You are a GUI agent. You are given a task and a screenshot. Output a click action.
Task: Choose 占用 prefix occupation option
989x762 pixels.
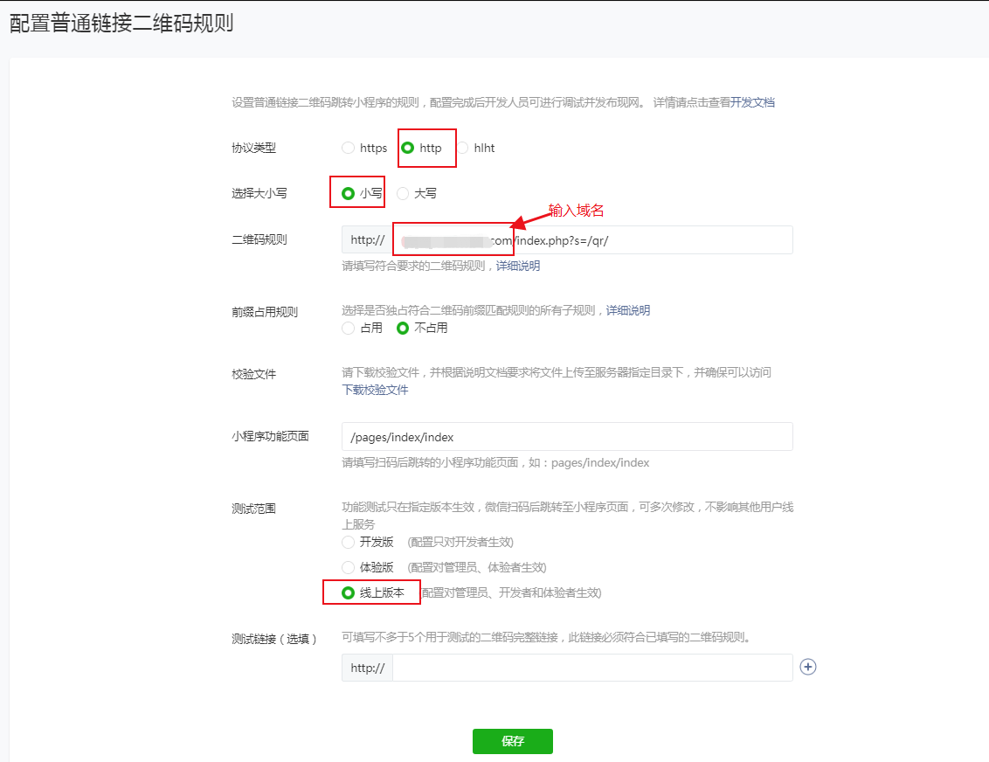[349, 328]
